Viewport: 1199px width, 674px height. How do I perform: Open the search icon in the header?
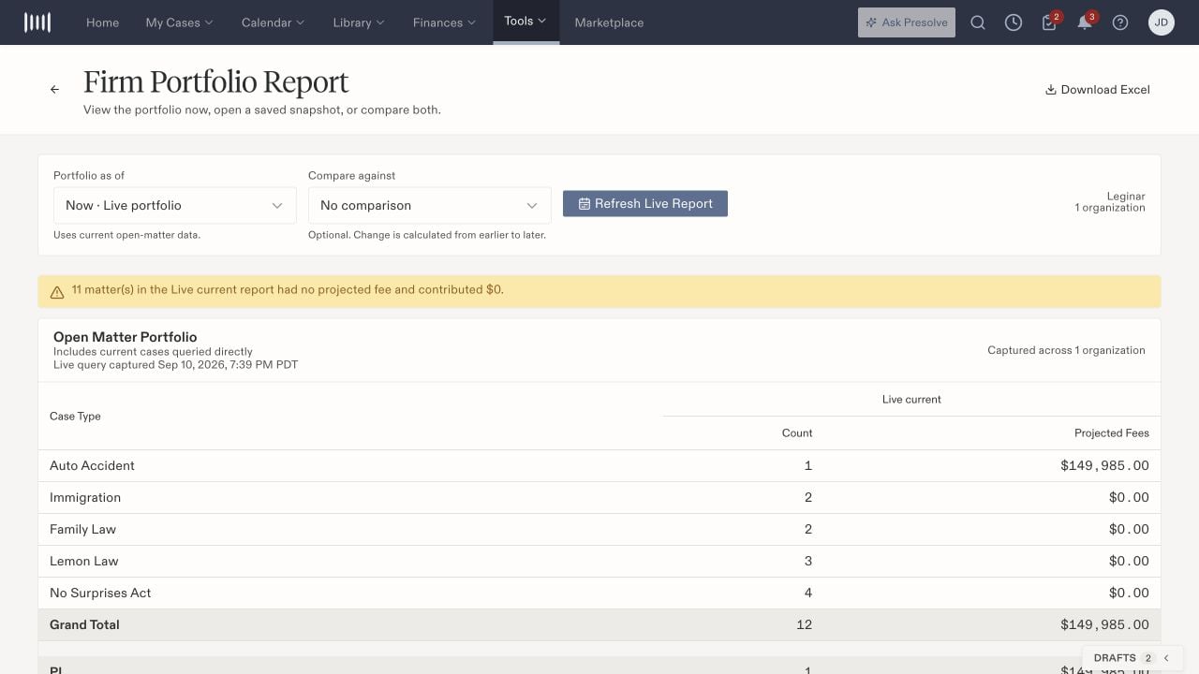point(978,22)
